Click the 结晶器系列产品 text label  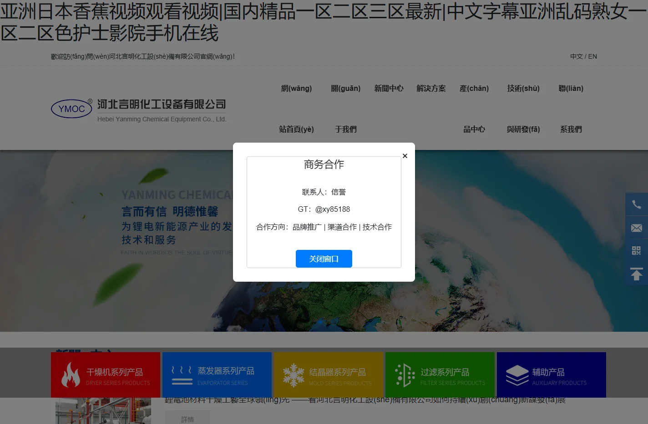point(338,372)
